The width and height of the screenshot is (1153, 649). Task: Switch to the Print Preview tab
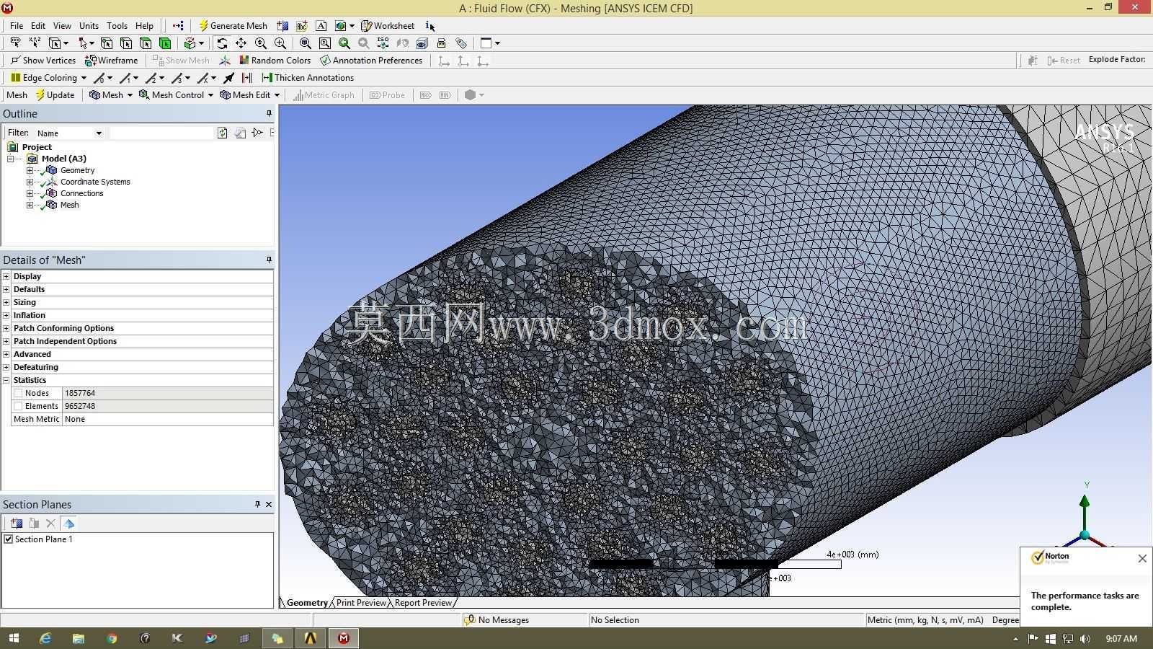pos(361,603)
